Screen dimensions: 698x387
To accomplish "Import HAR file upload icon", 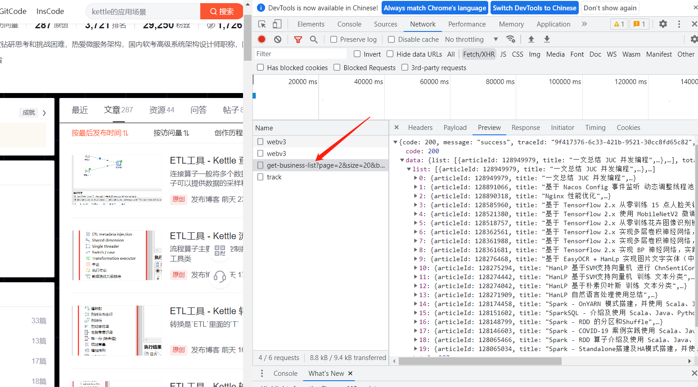I will click(x=531, y=39).
